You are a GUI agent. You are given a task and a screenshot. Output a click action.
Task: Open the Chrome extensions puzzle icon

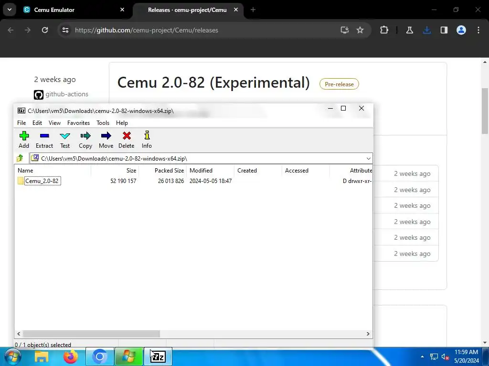click(384, 30)
